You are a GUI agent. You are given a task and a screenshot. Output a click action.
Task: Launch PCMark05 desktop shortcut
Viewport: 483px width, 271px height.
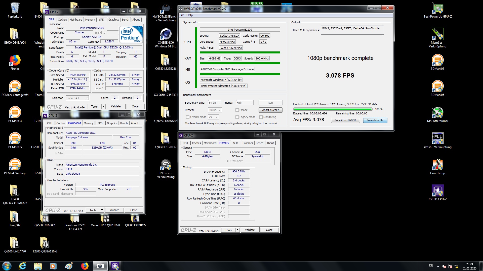click(x=15, y=141)
